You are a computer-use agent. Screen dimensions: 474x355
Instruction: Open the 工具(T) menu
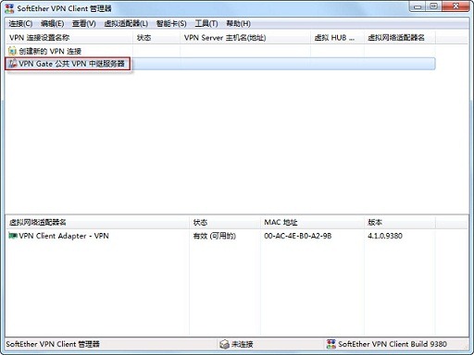click(206, 23)
